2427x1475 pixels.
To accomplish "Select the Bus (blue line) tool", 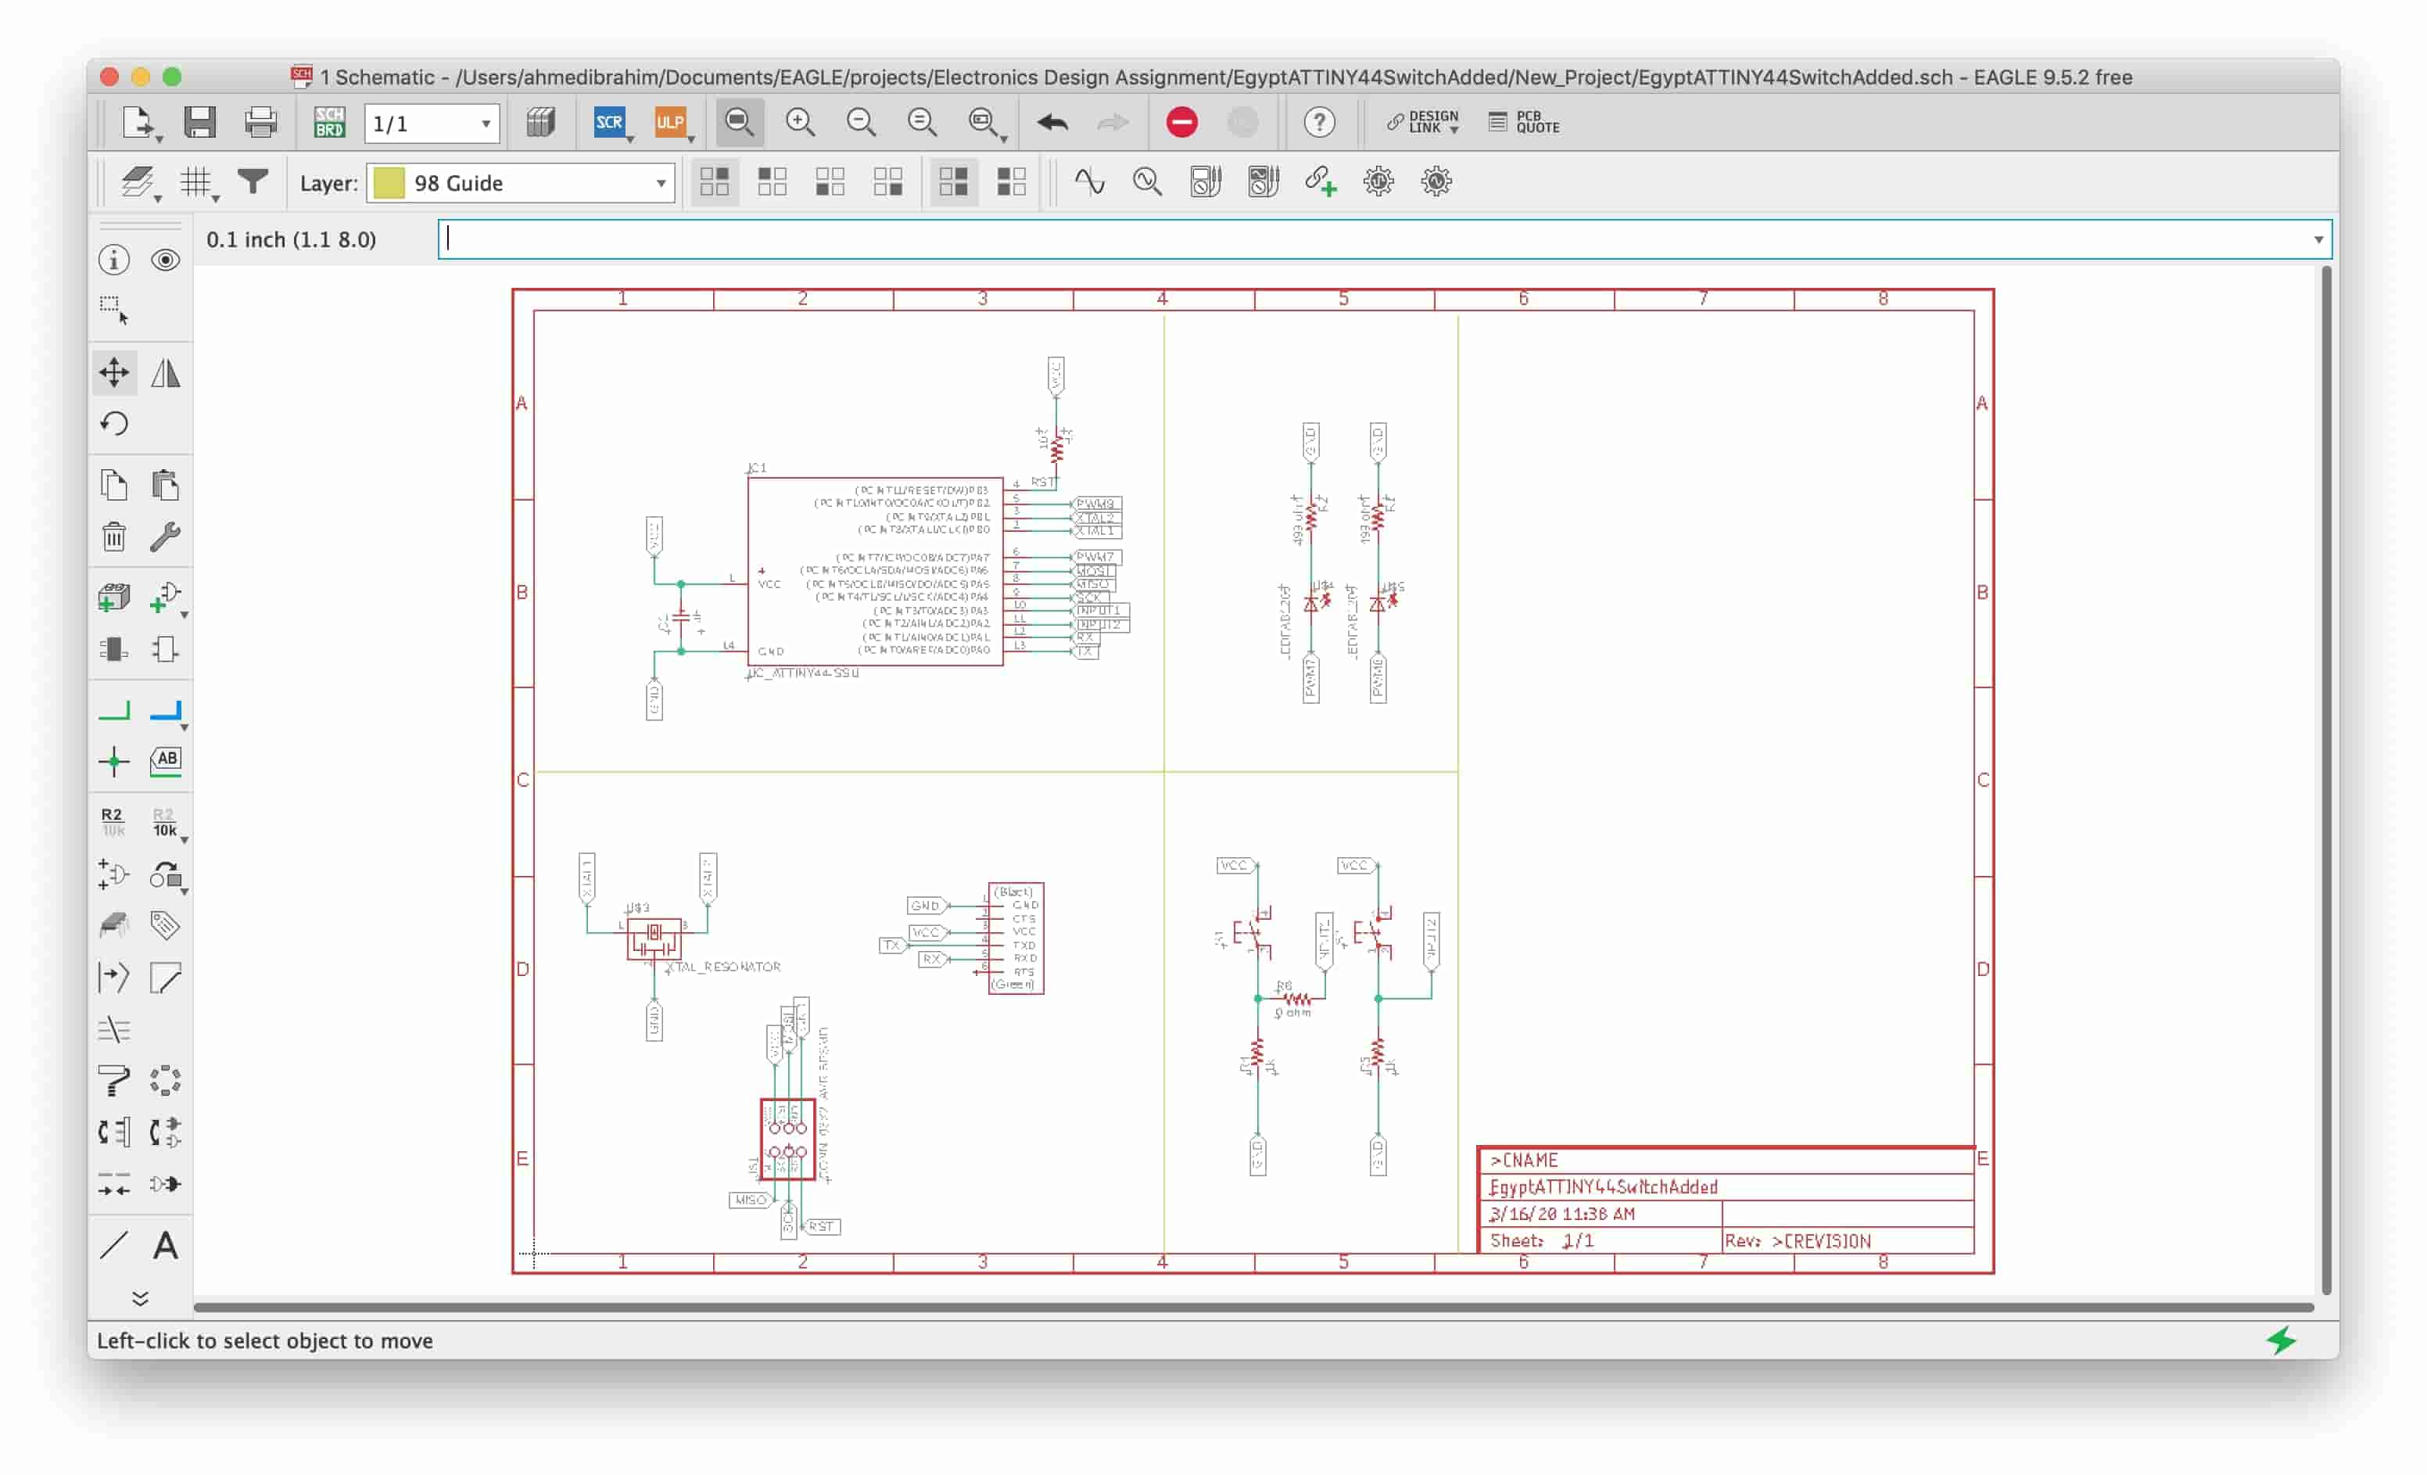I will click(x=166, y=712).
